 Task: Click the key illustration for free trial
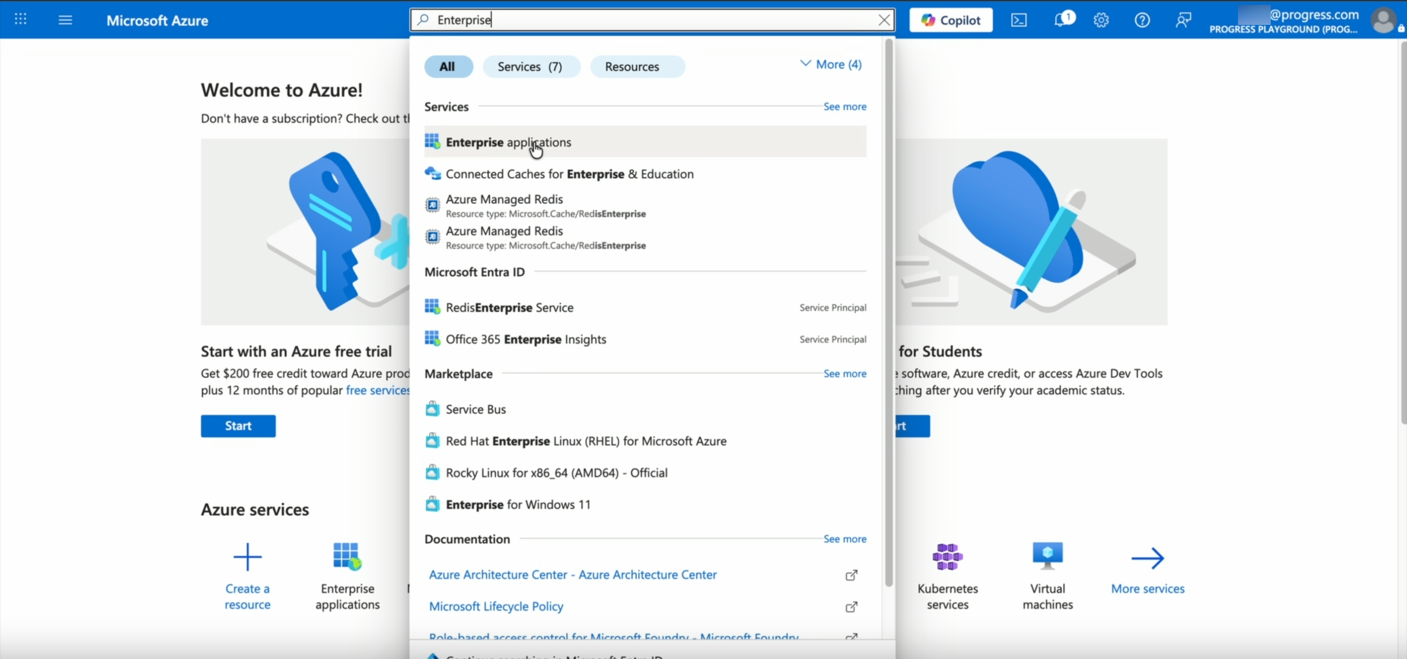305,232
